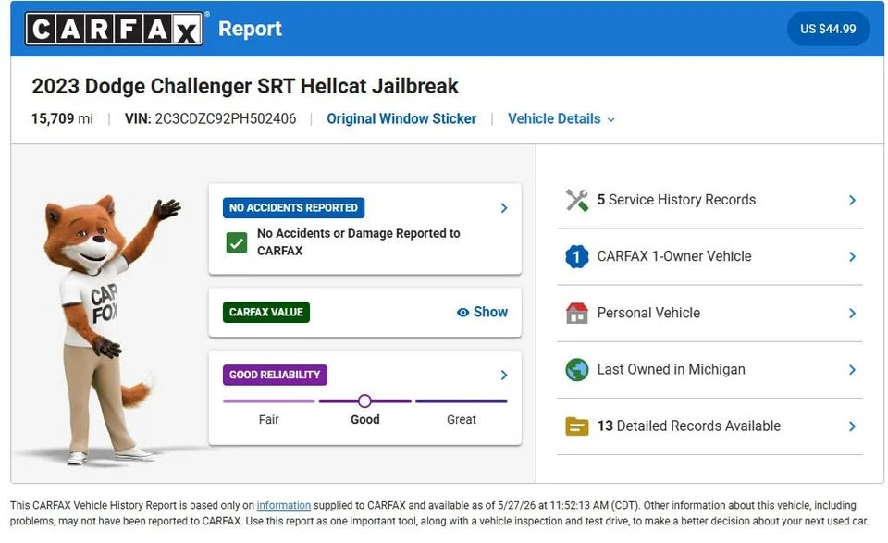Click the Good reliability label

[x=364, y=420]
